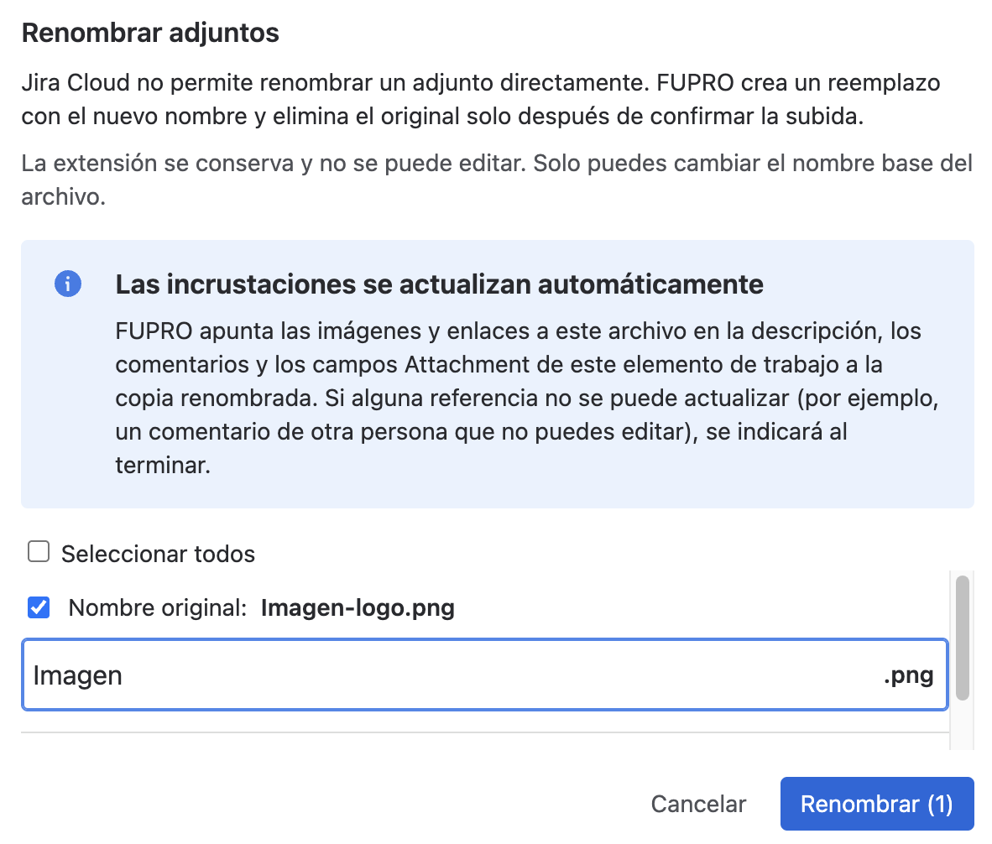Uncheck the Imagen-logo.png attachment checkbox

point(39,607)
